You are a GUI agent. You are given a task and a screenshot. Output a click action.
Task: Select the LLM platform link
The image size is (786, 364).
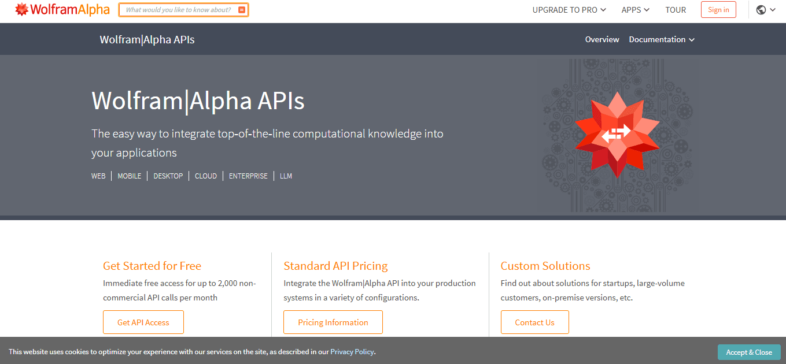coord(286,176)
